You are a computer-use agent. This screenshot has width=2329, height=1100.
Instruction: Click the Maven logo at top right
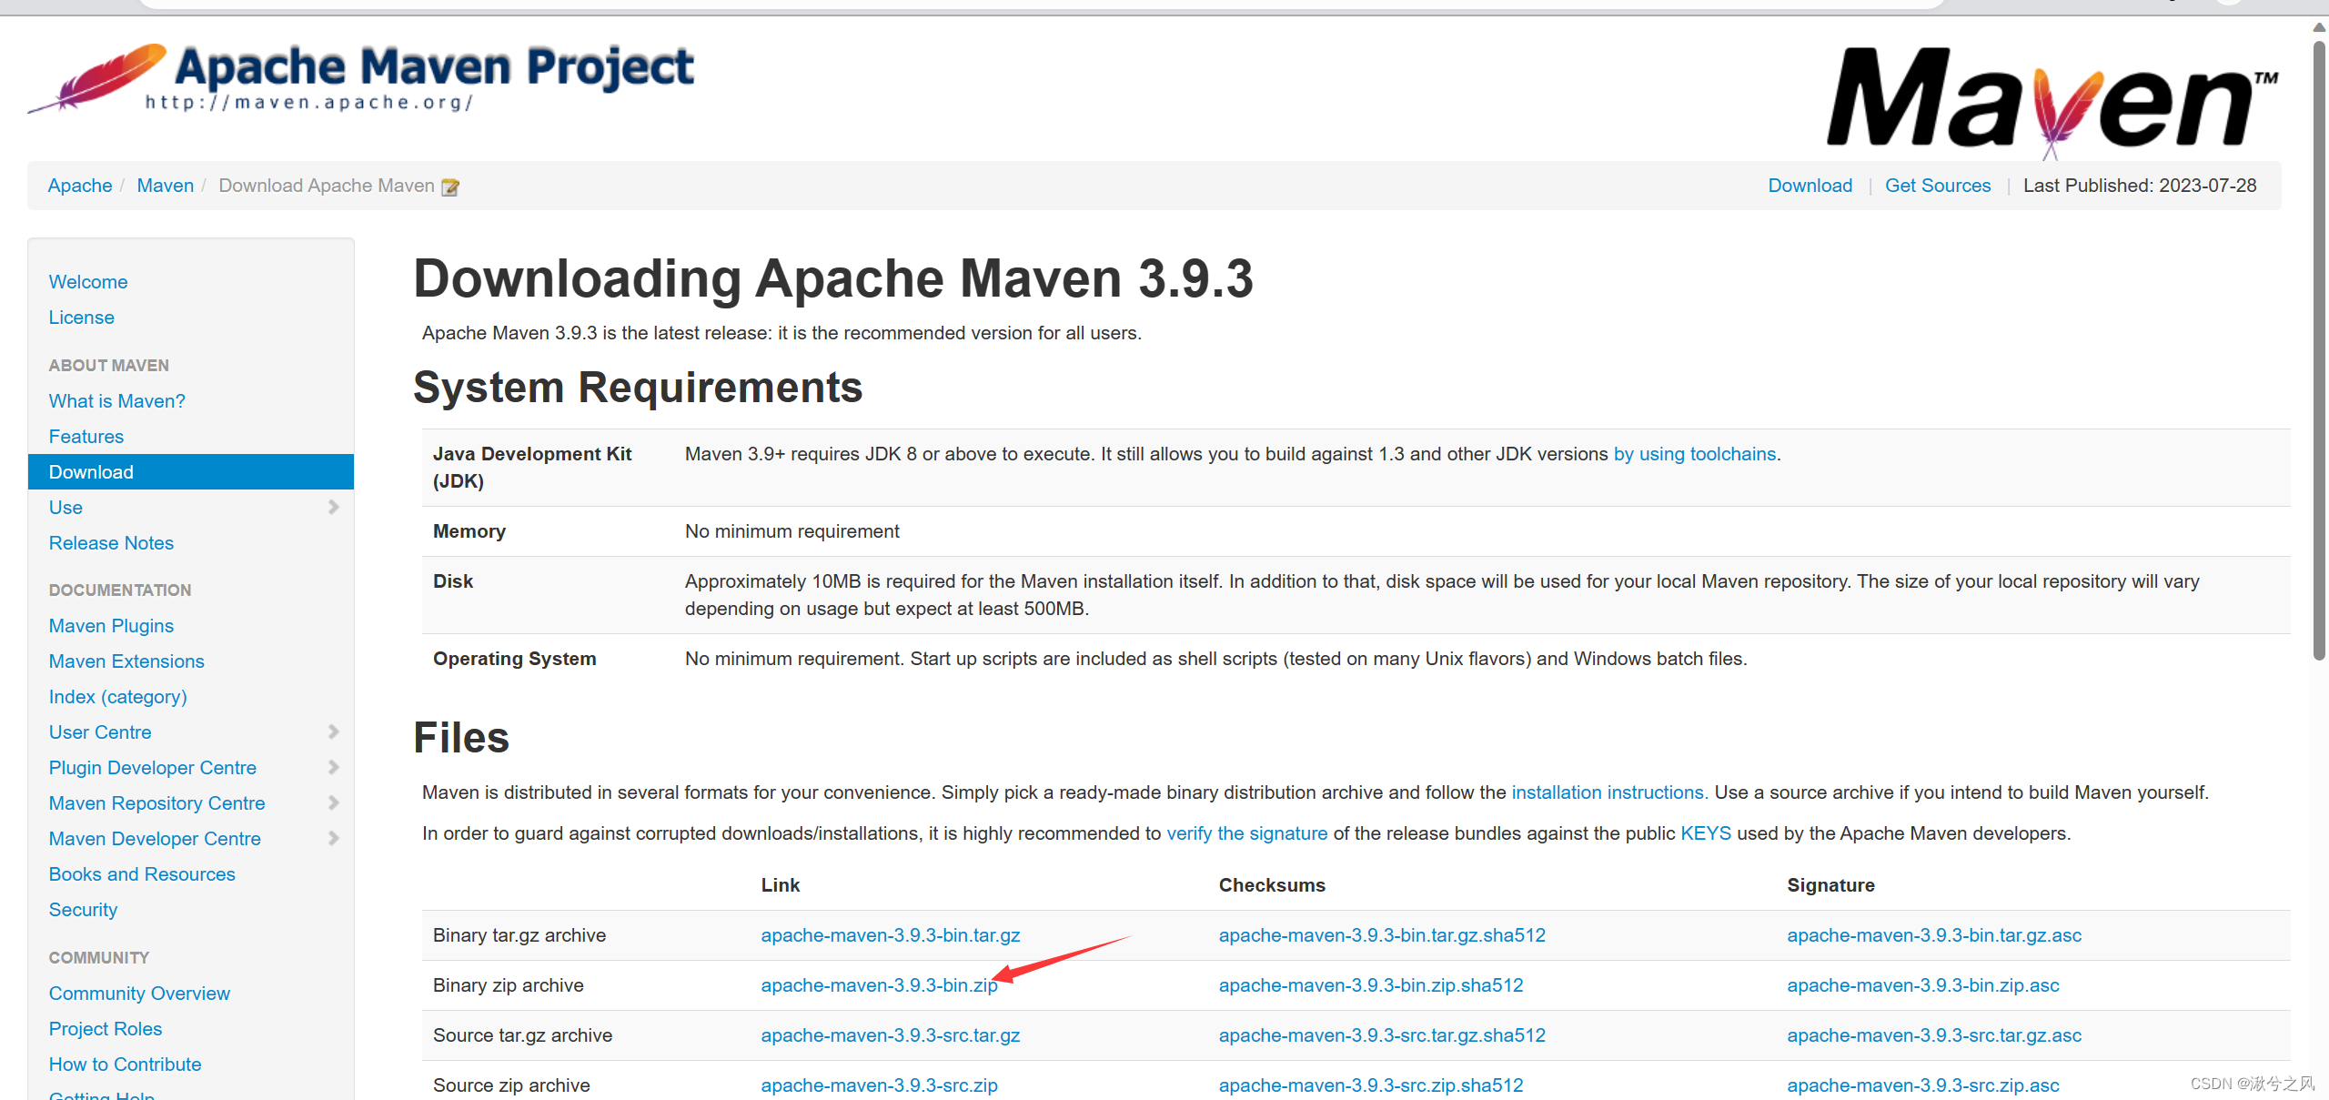point(2052,100)
